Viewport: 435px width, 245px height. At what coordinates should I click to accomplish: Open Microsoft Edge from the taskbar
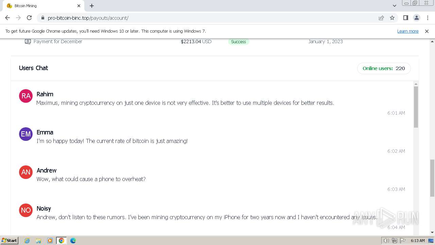(73, 241)
